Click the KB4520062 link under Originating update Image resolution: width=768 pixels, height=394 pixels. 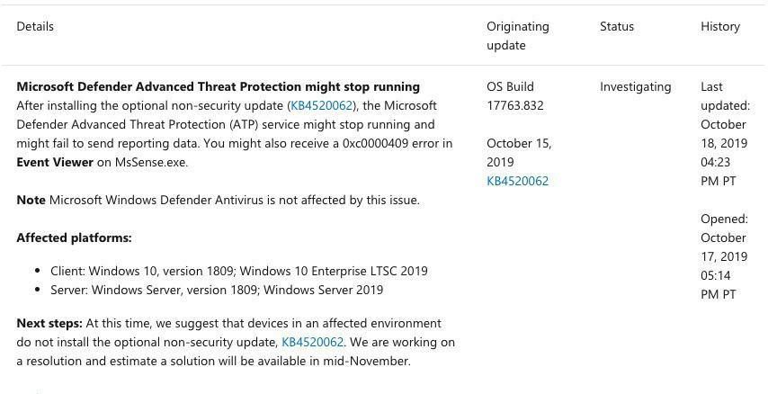coord(517,181)
